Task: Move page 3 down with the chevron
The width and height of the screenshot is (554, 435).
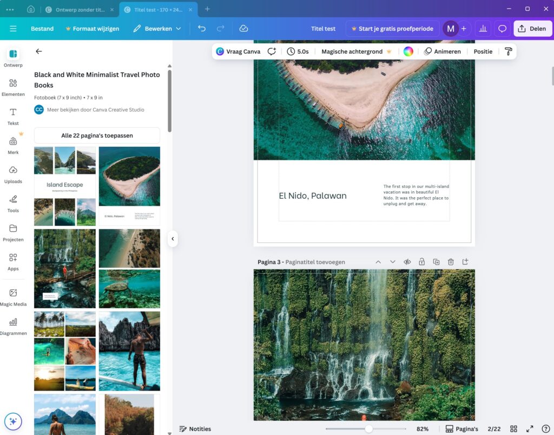Action: [x=393, y=262]
